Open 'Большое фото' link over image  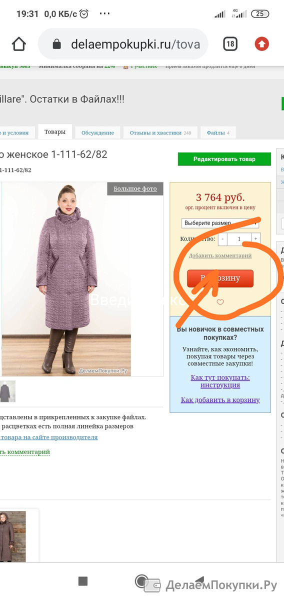[x=135, y=188]
